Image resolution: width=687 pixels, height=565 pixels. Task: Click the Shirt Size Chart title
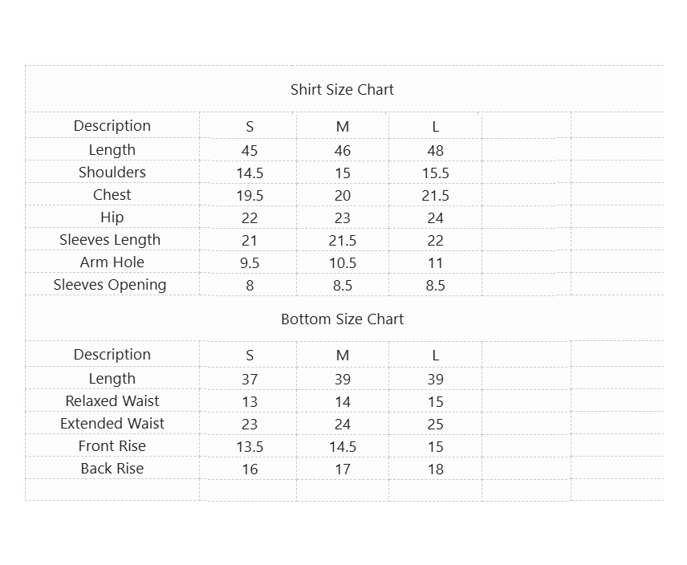(342, 90)
